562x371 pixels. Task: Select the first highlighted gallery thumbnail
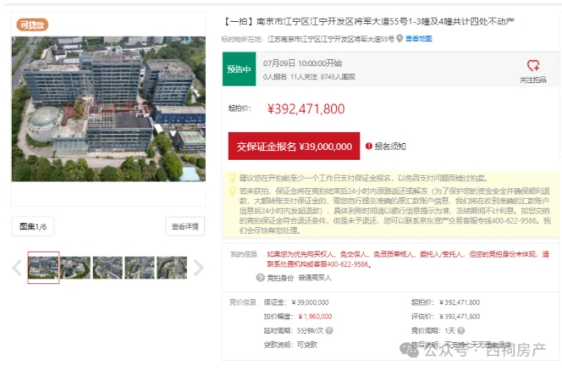coord(43,268)
